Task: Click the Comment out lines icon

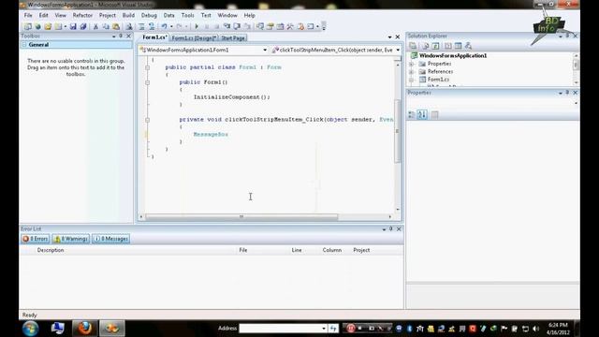Action: [141, 26]
